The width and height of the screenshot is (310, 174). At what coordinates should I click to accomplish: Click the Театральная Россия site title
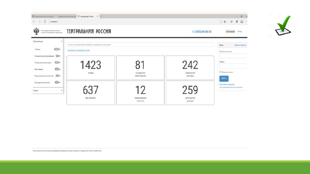point(88,31)
